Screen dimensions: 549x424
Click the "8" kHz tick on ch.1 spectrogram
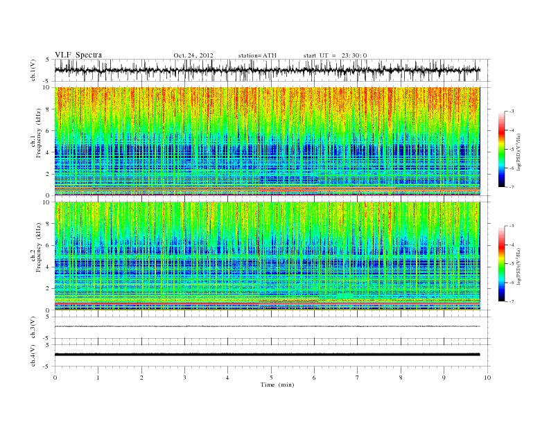(x=49, y=109)
